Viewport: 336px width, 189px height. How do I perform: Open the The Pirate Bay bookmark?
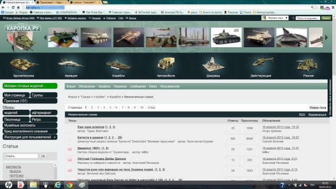click(x=94, y=13)
